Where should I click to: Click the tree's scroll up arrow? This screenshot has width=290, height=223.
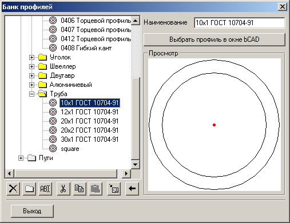click(136, 21)
